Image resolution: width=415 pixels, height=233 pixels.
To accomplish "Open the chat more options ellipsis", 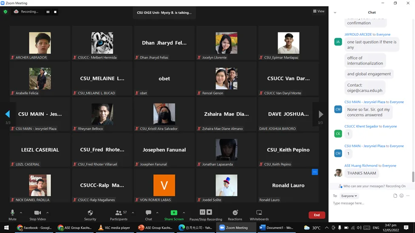I will click(408, 196).
